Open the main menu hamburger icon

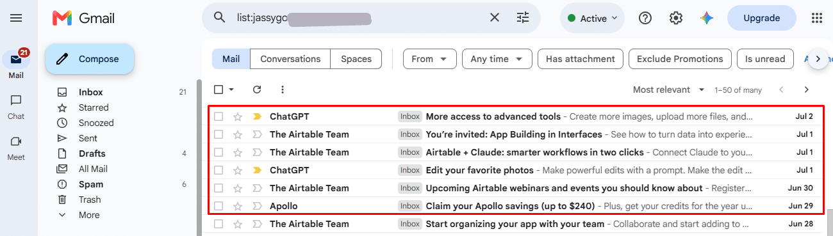coord(16,18)
